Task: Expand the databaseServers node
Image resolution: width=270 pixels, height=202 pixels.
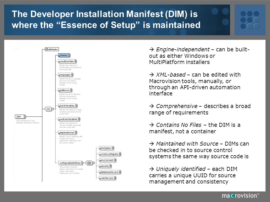Action: tap(120, 172)
